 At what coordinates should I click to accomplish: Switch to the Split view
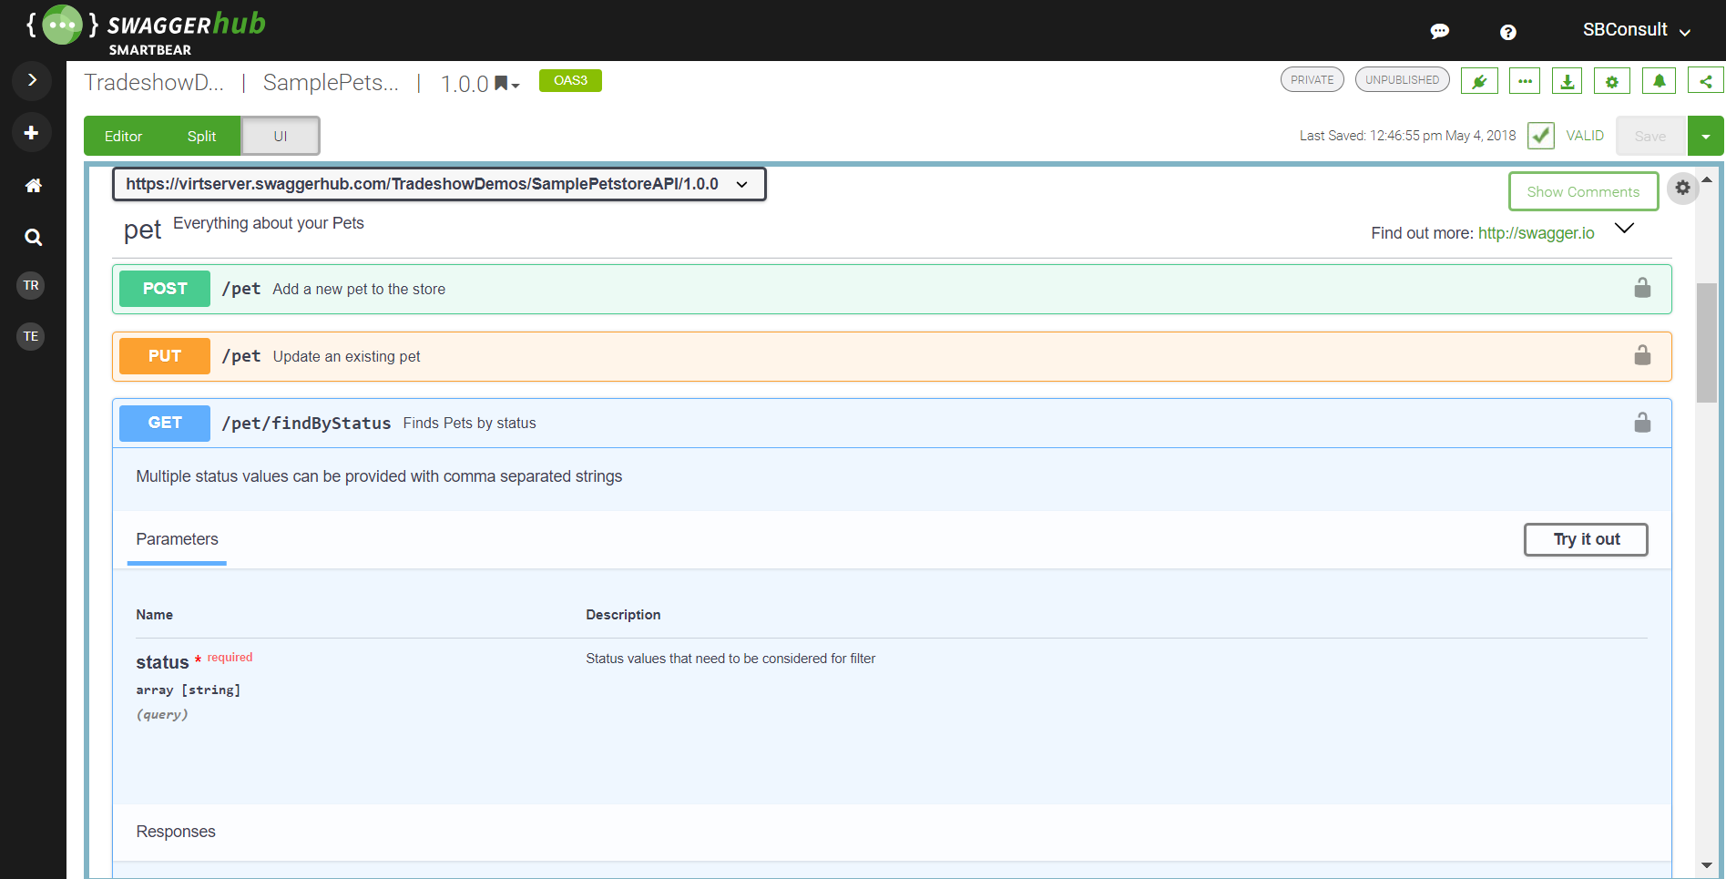(x=201, y=137)
